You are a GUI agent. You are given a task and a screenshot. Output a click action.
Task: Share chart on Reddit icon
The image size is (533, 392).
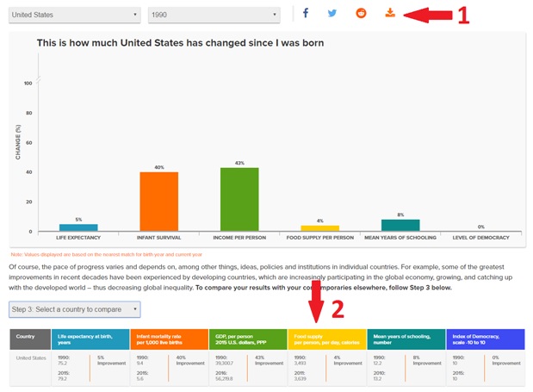(x=361, y=14)
